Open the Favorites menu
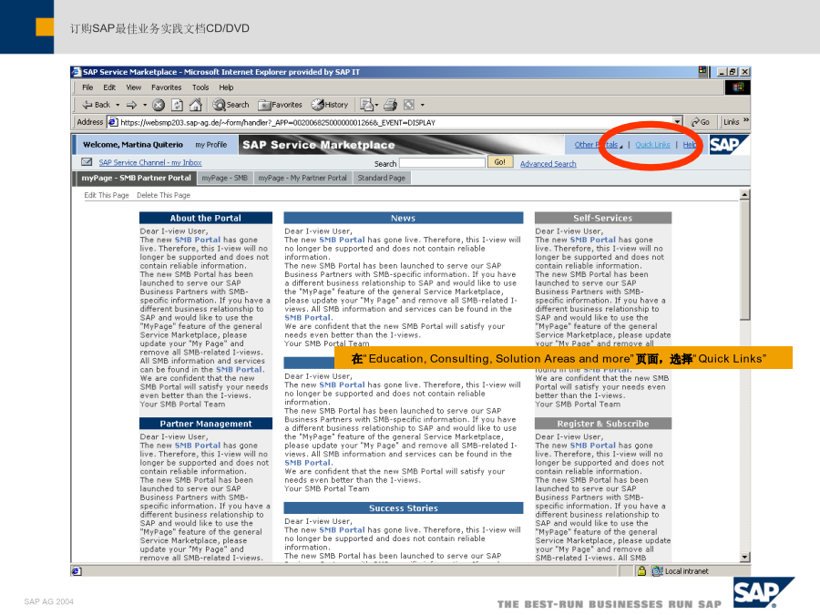The width and height of the screenshot is (820, 615). click(167, 87)
